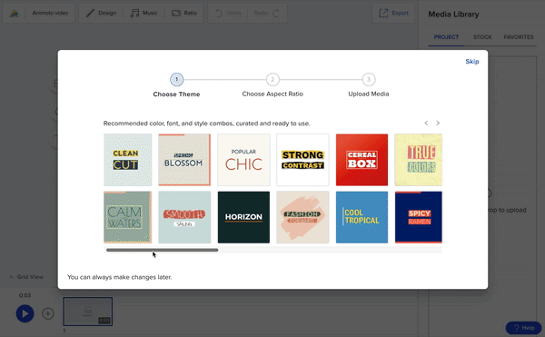The height and width of the screenshot is (337, 545).
Task: Open the Music panel
Action: 144,14
